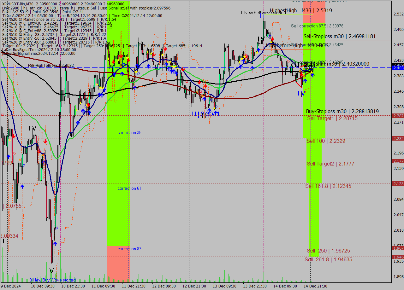Screen dimensions: 404x290
Task: Click the 'Time A:2024.12.14 05:30:00' info line
Action: pos(82,15)
